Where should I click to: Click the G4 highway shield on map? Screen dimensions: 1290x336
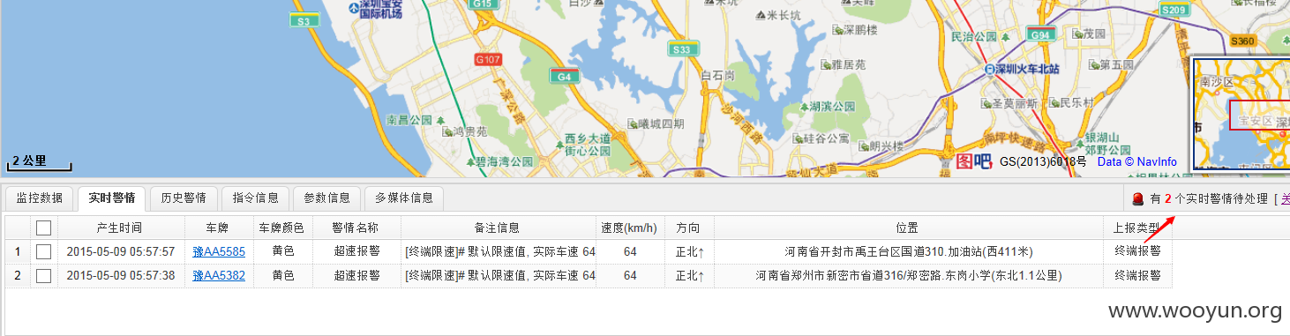(565, 76)
